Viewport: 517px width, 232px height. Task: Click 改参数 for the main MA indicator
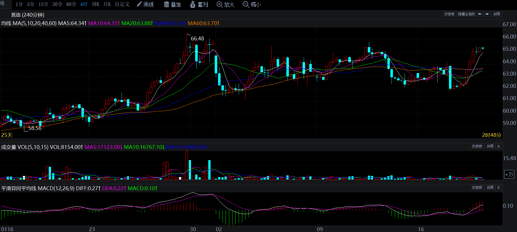(450, 14)
